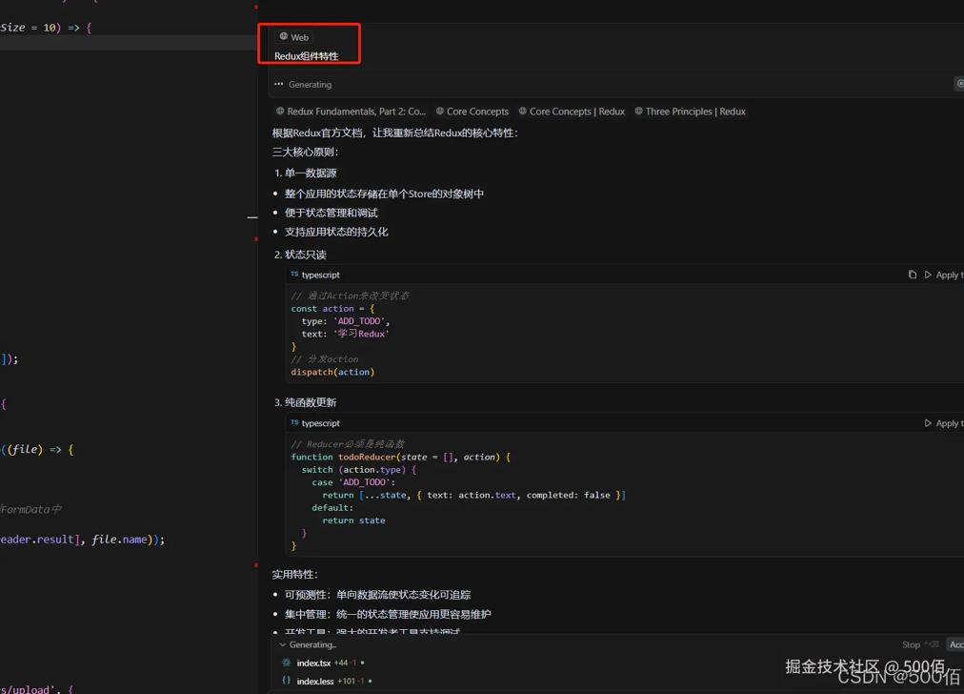
Task: Accept the generated file changes
Action: (x=955, y=644)
